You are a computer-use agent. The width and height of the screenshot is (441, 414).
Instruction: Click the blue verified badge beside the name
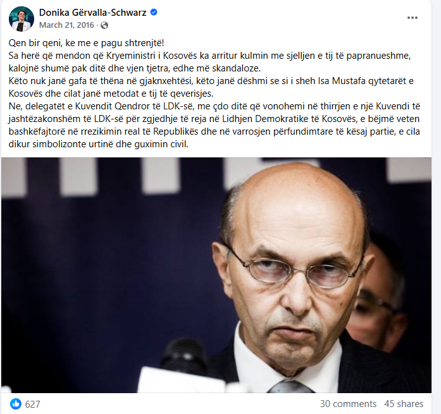[x=154, y=13]
